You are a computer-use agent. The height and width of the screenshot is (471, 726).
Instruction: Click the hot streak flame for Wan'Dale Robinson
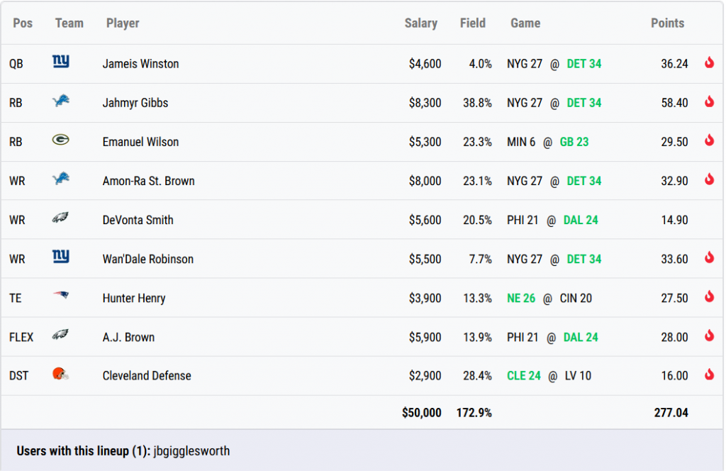pyautogui.click(x=709, y=258)
